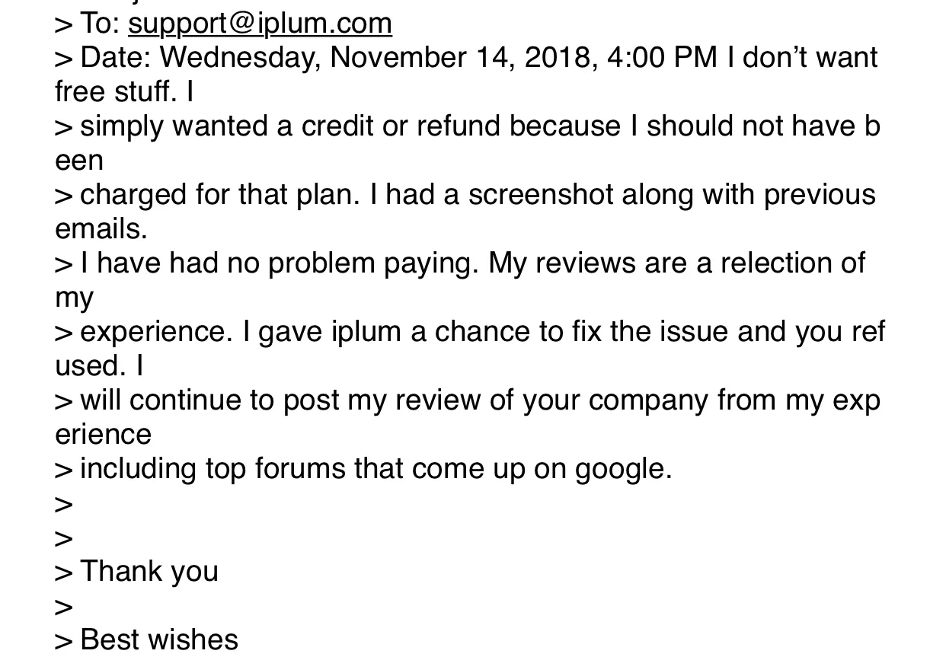The image size is (946, 657).
Task: Open the support@iplum.com email link
Action: [x=260, y=24]
